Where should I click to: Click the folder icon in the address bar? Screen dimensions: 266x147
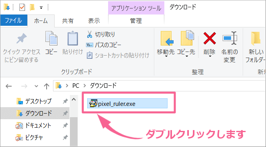[59, 86]
